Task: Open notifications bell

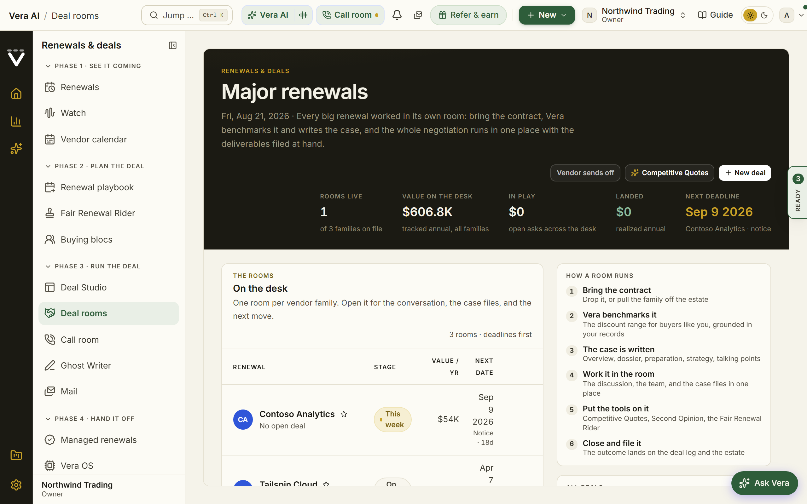Action: pos(397,15)
